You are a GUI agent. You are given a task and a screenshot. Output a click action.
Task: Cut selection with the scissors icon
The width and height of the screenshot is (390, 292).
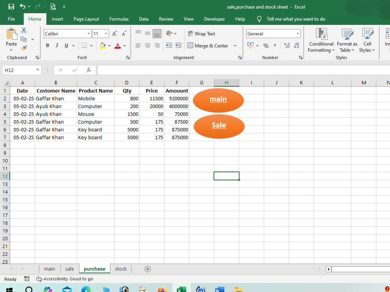click(24, 30)
